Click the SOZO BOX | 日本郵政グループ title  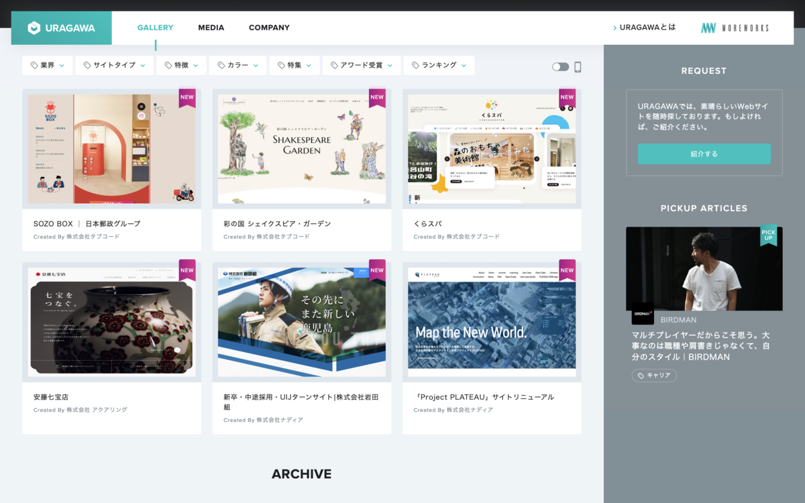coord(87,223)
